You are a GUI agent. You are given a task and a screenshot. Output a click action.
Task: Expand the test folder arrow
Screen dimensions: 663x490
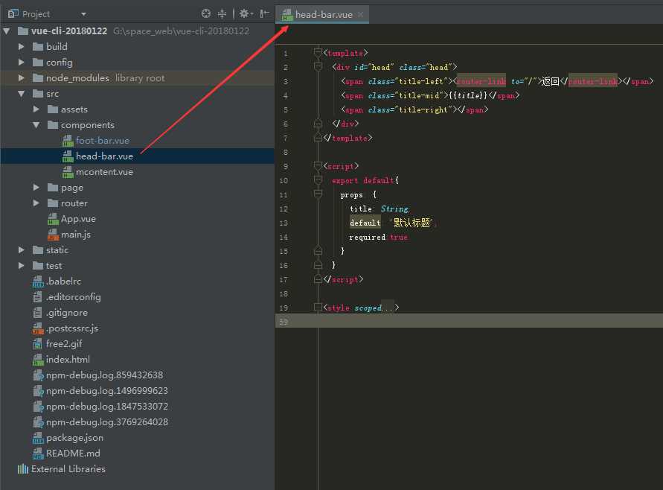tap(21, 266)
